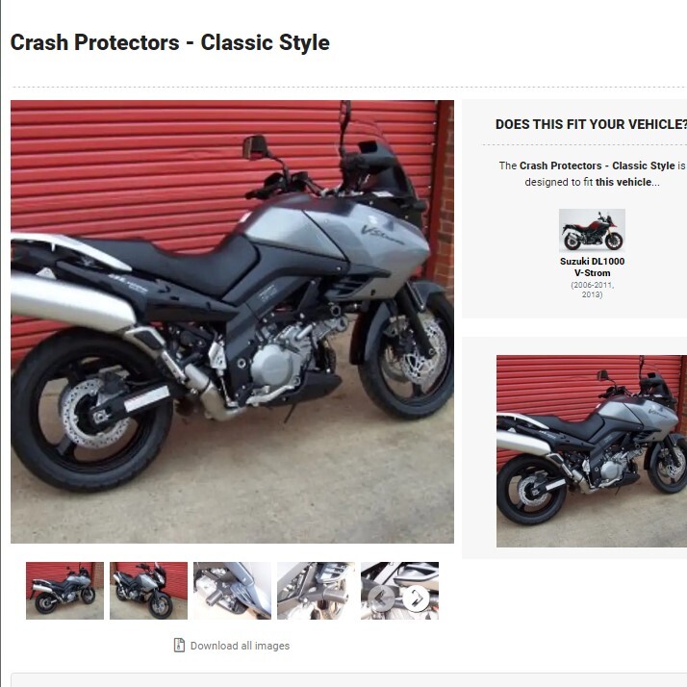Click the smaller motorcycle photo on the right panel
687x687 pixels.
click(x=592, y=451)
